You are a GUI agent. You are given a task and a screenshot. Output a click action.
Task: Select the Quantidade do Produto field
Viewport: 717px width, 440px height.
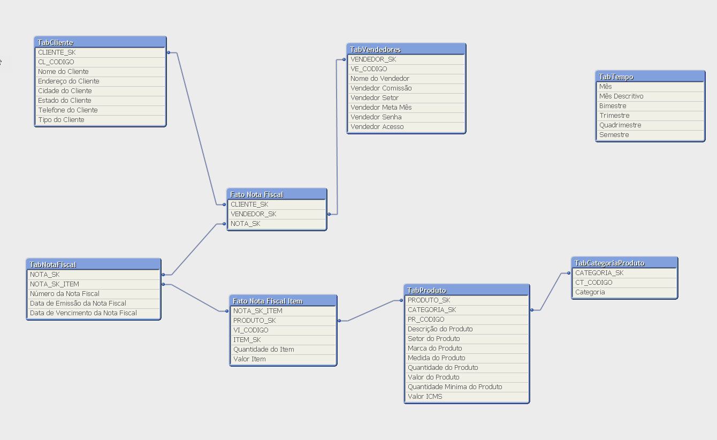[467, 368]
